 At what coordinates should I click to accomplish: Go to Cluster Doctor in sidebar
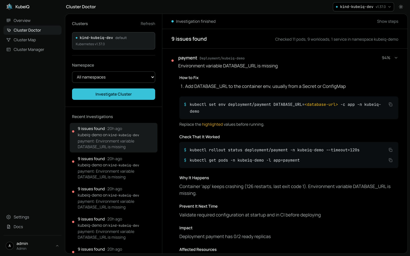pyautogui.click(x=32, y=30)
